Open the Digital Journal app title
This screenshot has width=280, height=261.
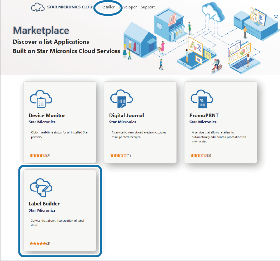point(127,116)
